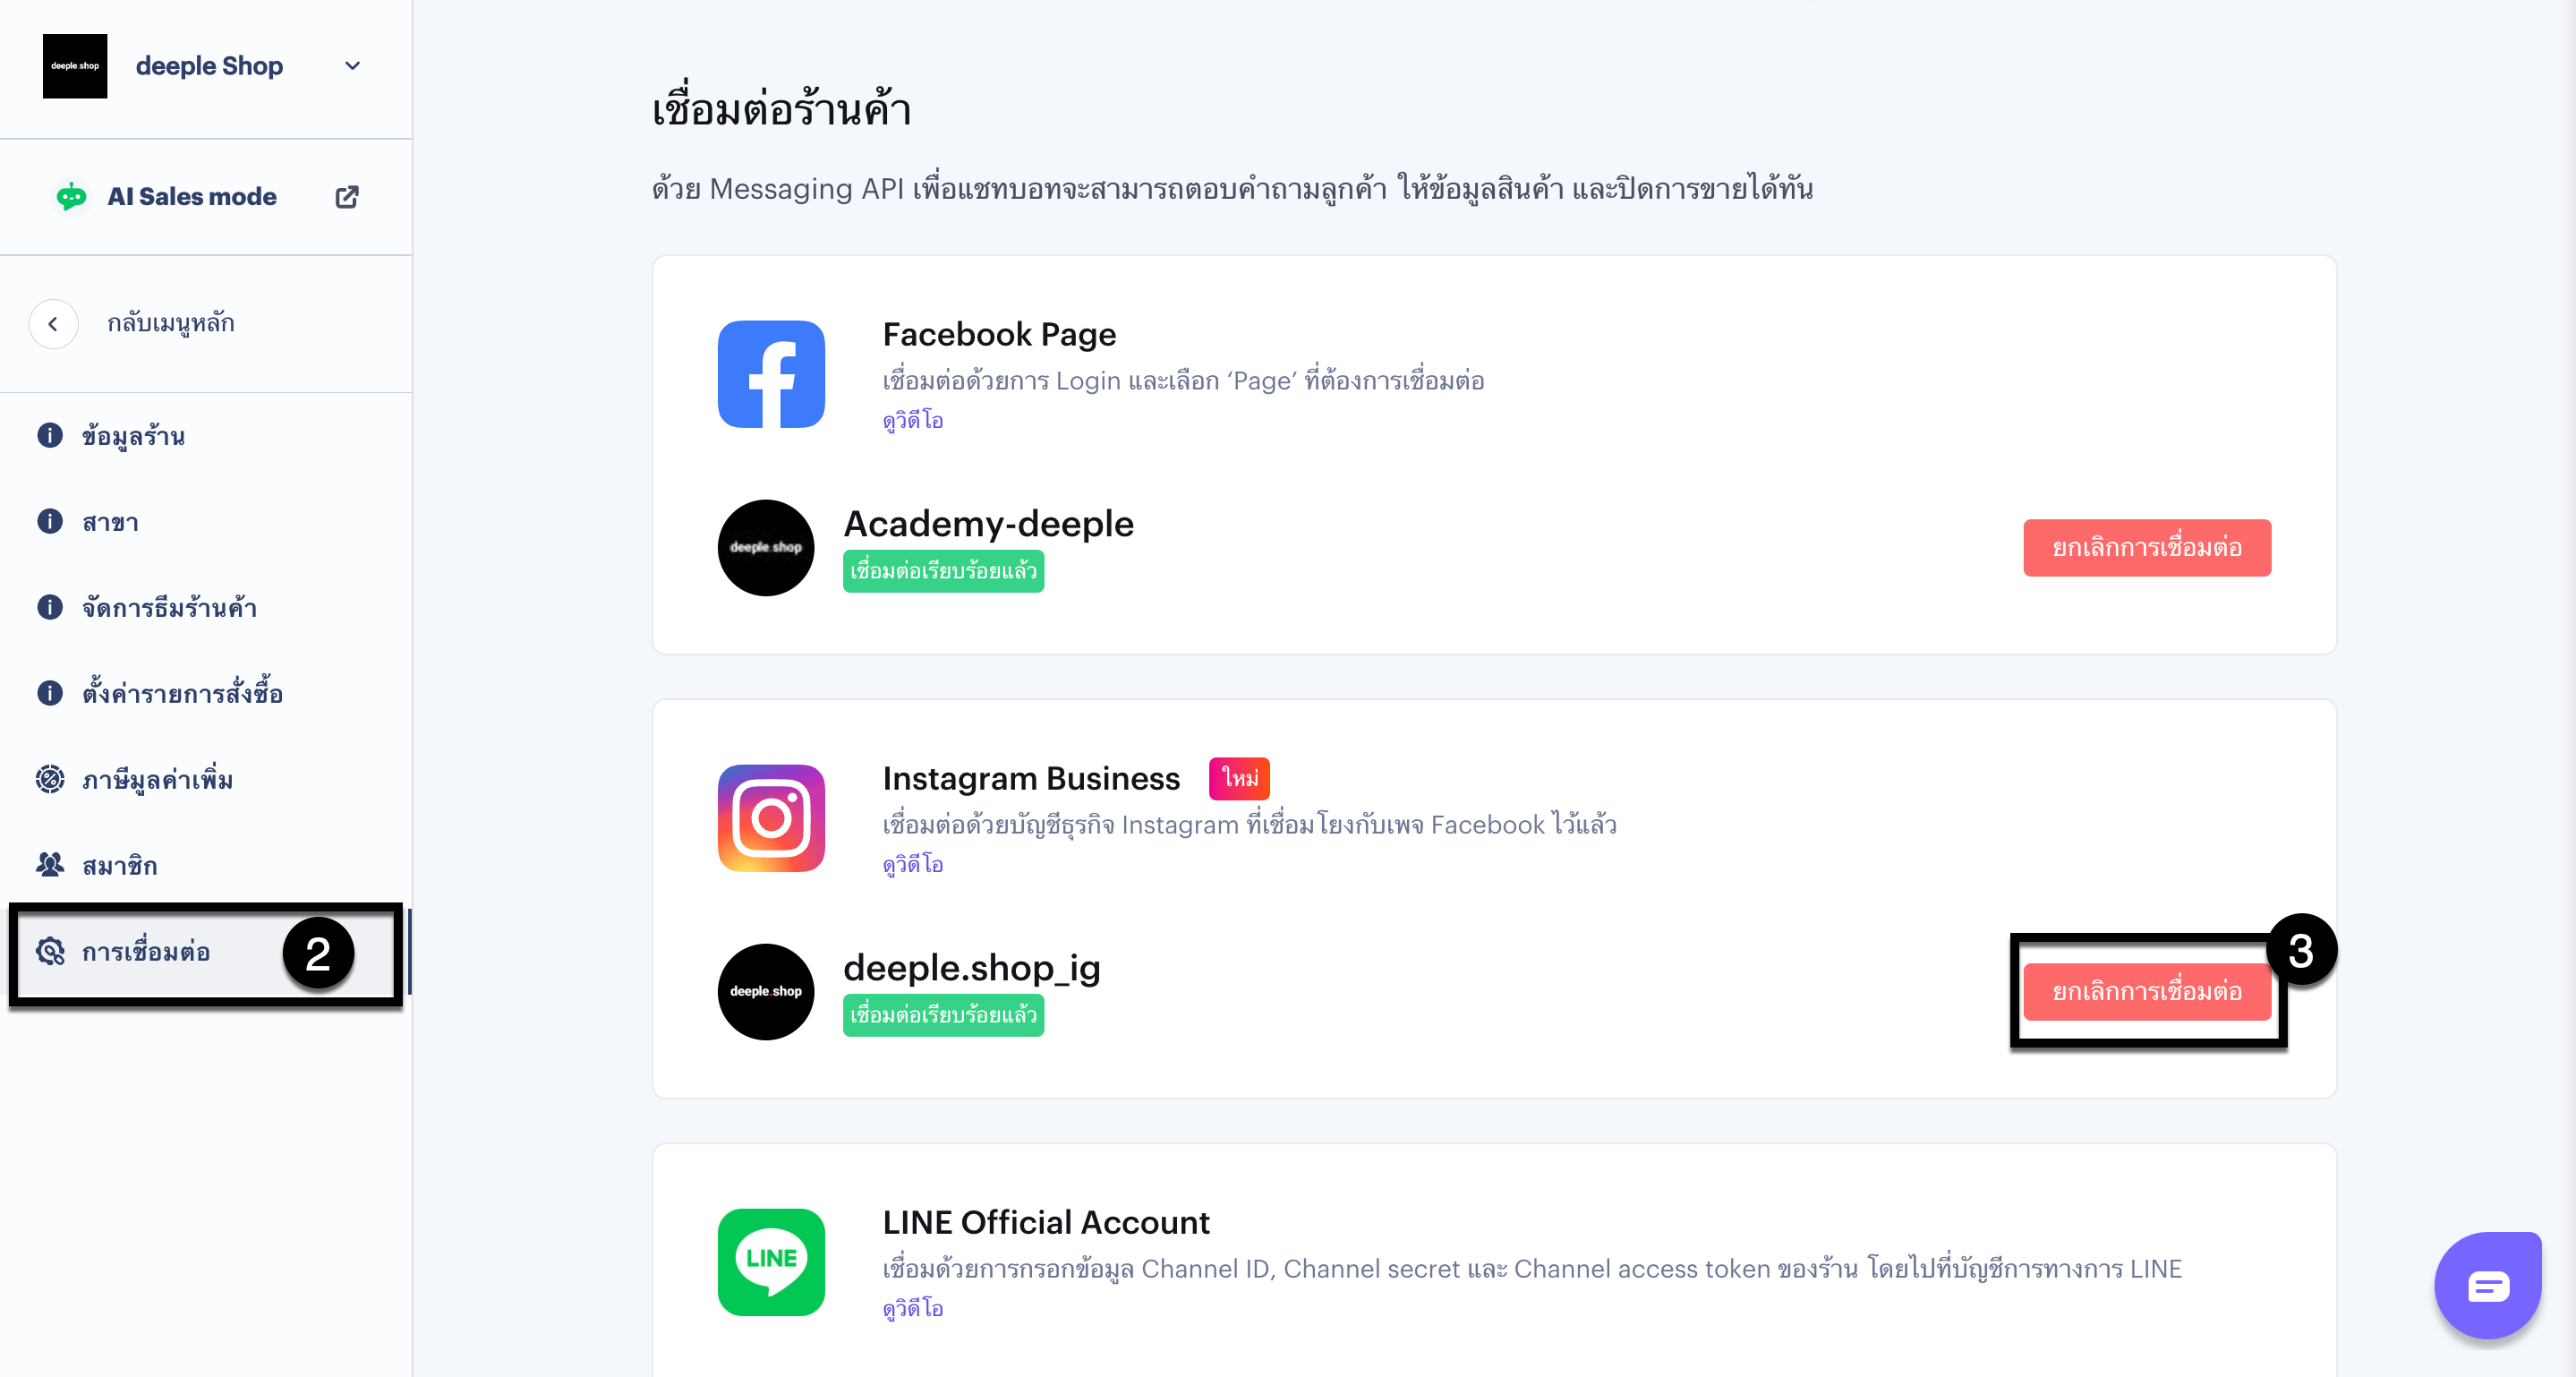Disconnect the Academy-deeple Facebook page
This screenshot has width=2576, height=1377.
tap(2146, 548)
